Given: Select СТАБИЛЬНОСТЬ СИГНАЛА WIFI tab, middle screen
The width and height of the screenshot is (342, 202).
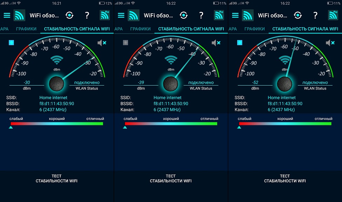Looking at the screenshot, I should point(191,29).
